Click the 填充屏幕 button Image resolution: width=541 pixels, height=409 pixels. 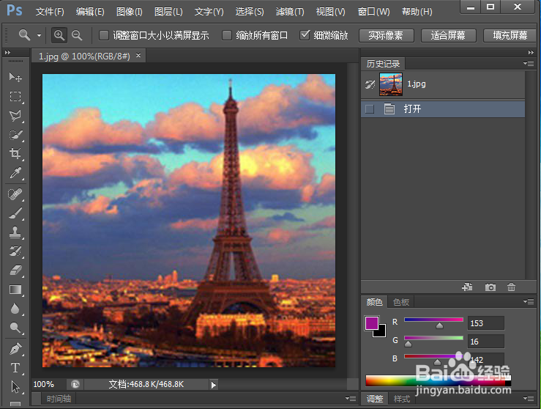[510, 35]
